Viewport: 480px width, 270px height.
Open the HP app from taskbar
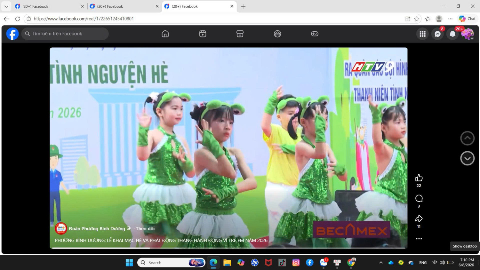255,263
